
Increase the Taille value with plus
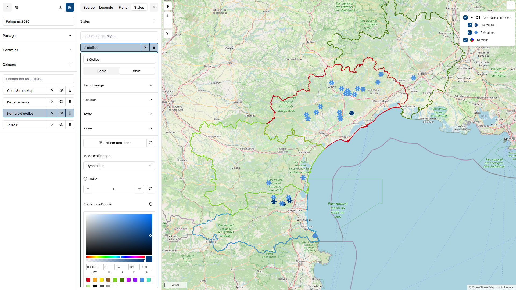pos(139,189)
